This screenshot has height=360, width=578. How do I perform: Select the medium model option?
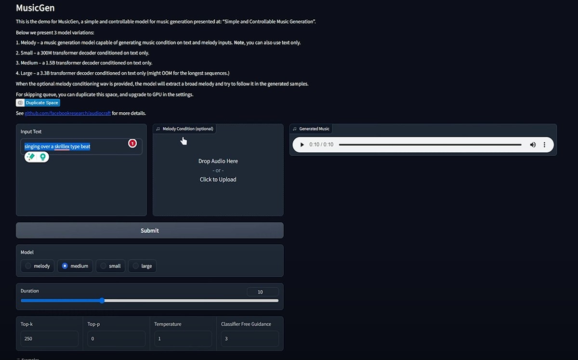tap(75, 266)
